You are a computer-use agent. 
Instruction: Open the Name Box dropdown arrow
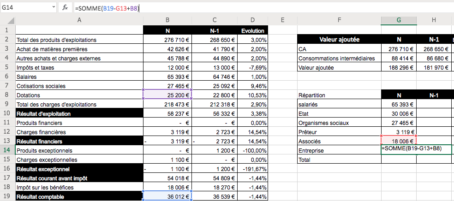tap(54, 8)
